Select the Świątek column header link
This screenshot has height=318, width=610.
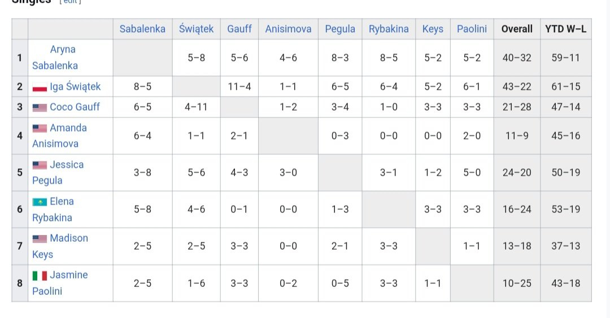[x=197, y=29]
